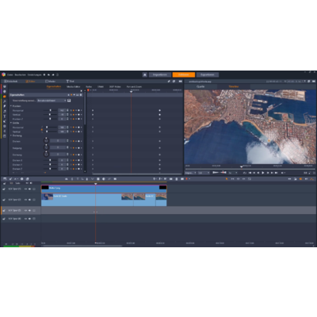Open the Bearbeiten menu in menu bar
Viewport: 317px width, 317px height.
point(21,74)
